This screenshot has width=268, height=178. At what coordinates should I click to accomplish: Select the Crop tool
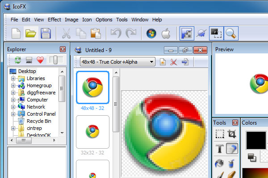(232, 134)
